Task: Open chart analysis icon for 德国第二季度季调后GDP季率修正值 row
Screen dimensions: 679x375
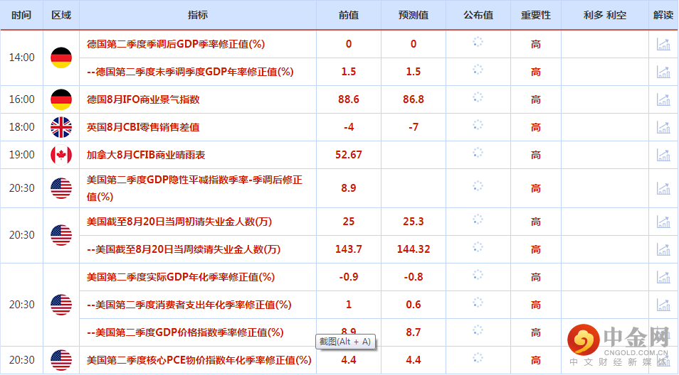Action: coord(663,44)
